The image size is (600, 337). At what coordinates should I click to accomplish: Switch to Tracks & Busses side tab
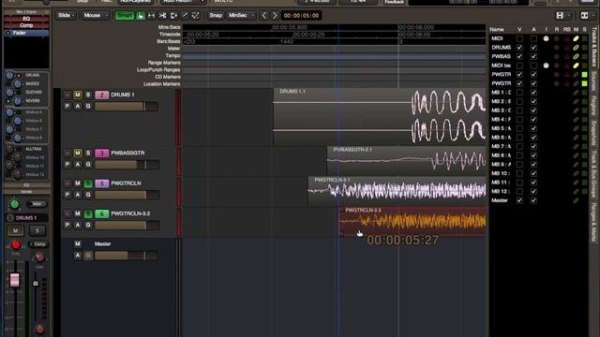(x=593, y=47)
